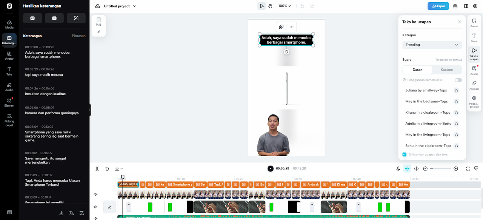Click the translate captions icon

(71, 213)
